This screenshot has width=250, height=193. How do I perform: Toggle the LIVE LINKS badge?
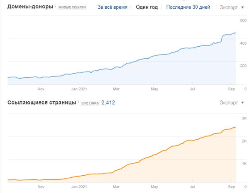(x=90, y=103)
